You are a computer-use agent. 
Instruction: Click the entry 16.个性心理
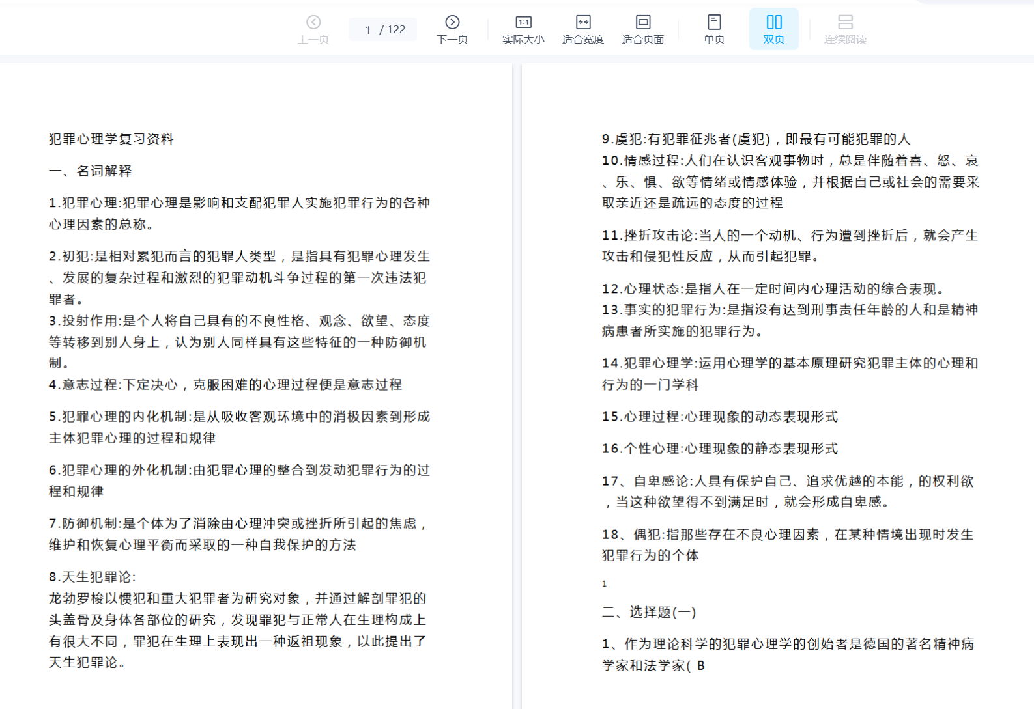click(x=720, y=449)
